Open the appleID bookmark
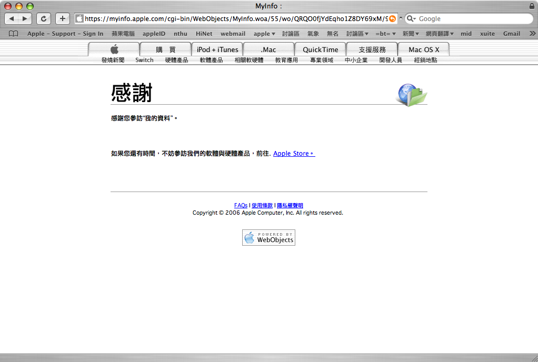Viewport: 538px width, 362px height. click(154, 34)
